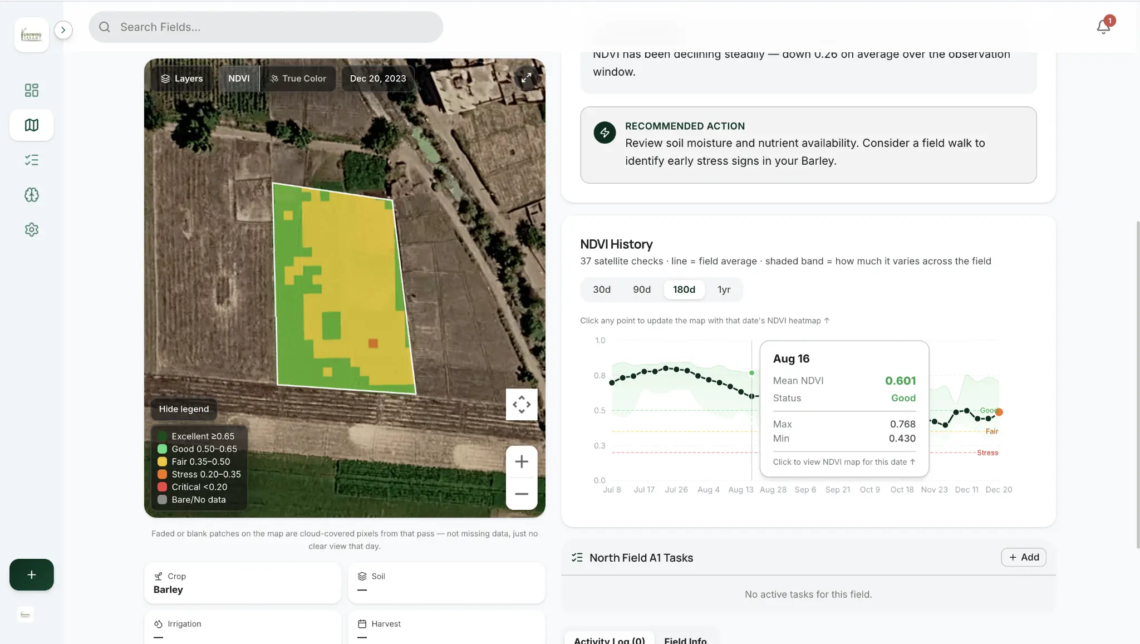Click the Dec 20 axis label

point(999,490)
